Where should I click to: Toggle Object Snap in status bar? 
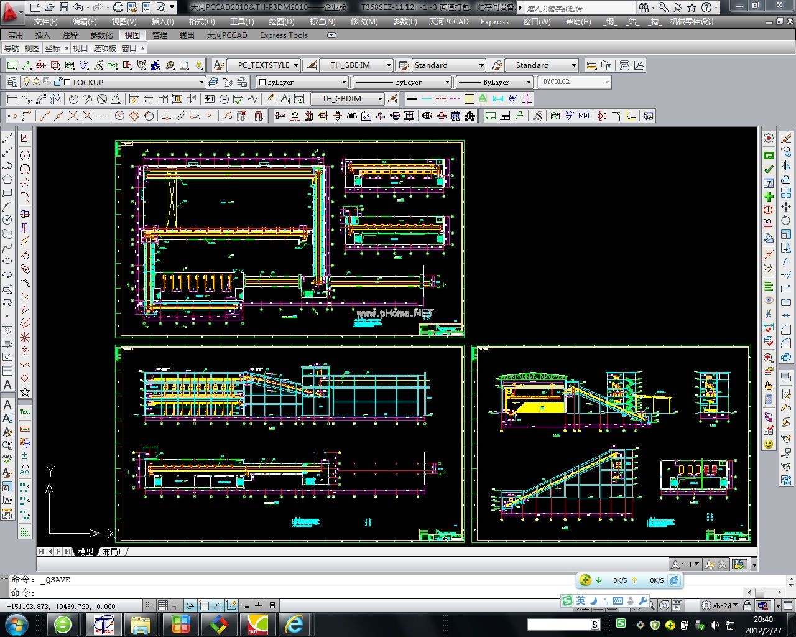[x=204, y=605]
